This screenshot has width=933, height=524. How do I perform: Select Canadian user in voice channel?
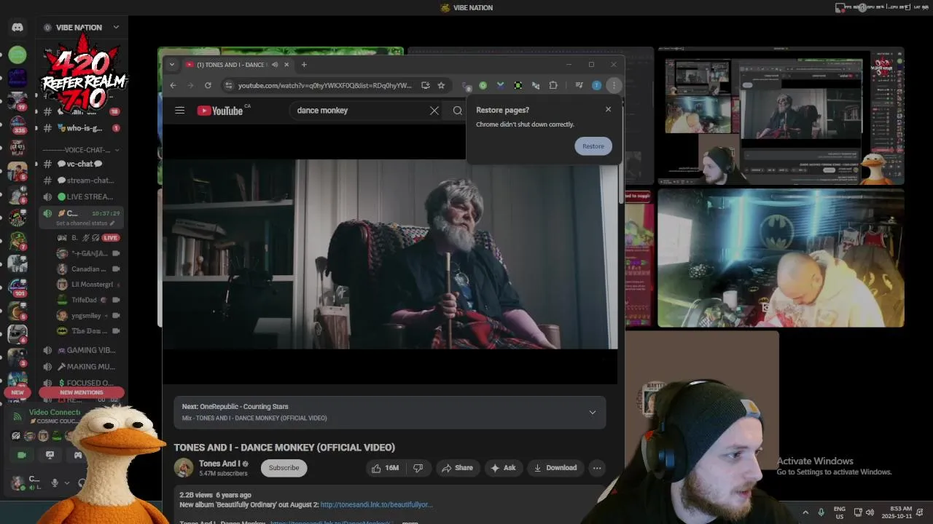(88, 269)
